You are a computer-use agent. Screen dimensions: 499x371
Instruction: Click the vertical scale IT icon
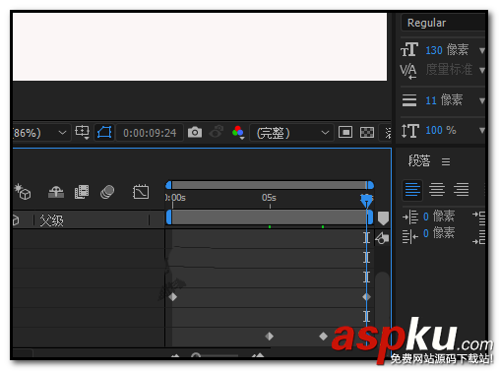coord(409,131)
